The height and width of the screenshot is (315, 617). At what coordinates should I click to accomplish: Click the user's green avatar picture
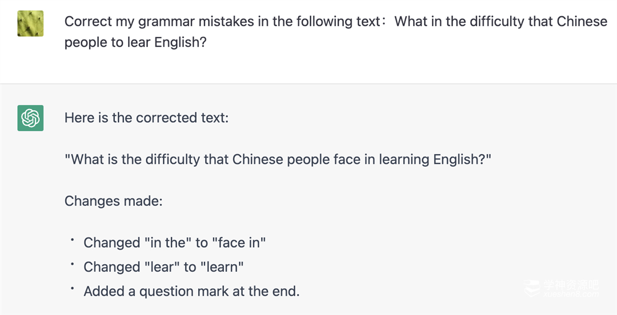tap(30, 23)
